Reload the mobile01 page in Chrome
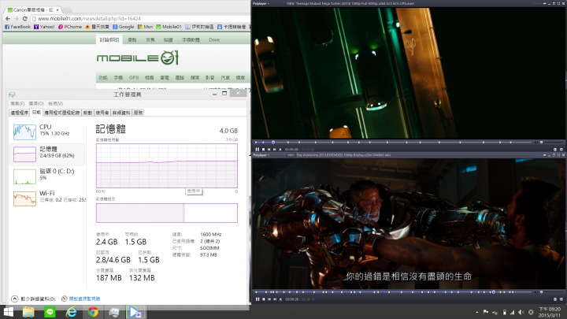 pyautogui.click(x=25, y=18)
